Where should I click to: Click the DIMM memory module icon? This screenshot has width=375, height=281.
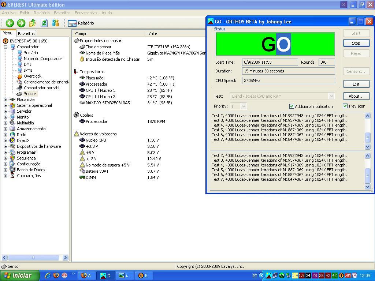pos(82,177)
